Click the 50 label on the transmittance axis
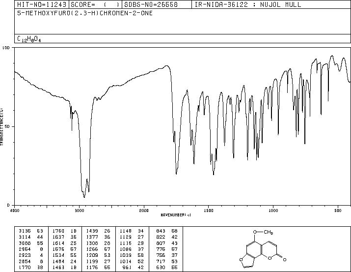 [x=7, y=126]
